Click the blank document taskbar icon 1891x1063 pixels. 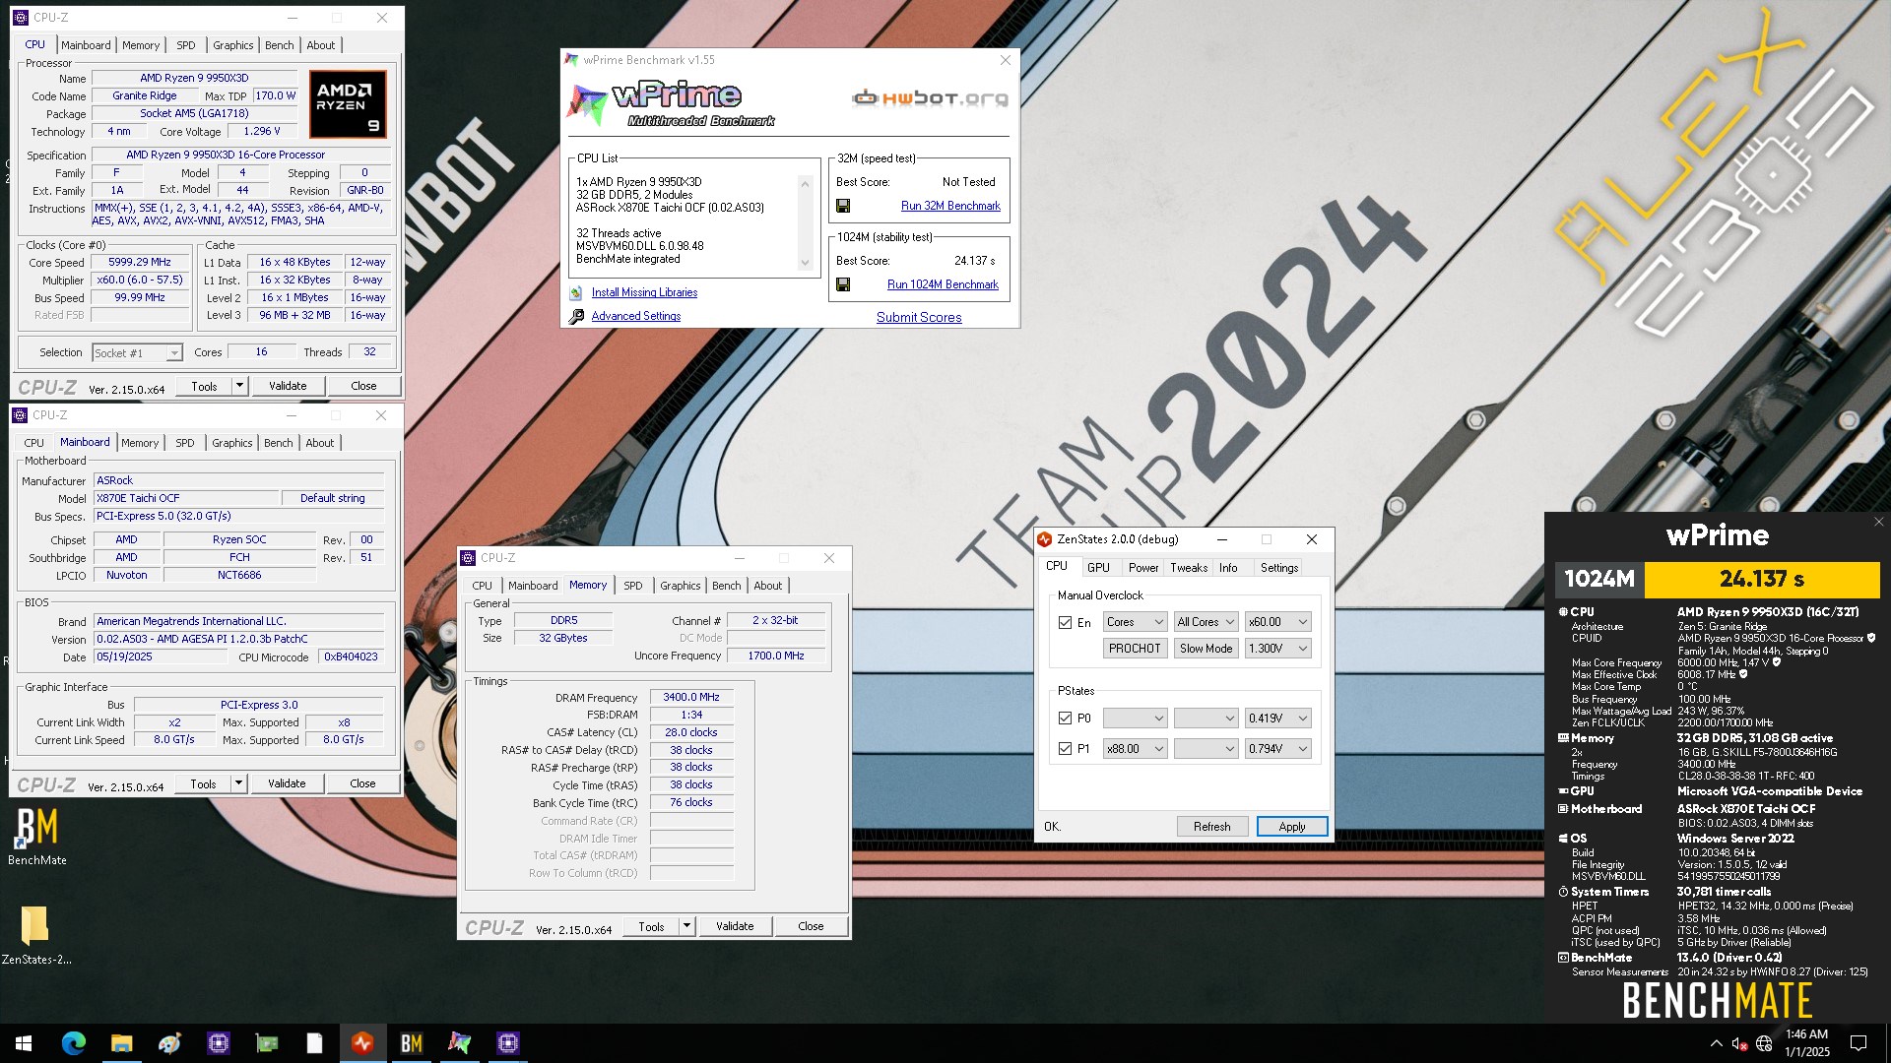[x=314, y=1043]
